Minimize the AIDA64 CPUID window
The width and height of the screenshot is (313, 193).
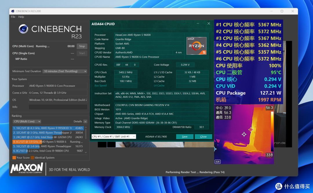pyautogui.click(x=198, y=23)
